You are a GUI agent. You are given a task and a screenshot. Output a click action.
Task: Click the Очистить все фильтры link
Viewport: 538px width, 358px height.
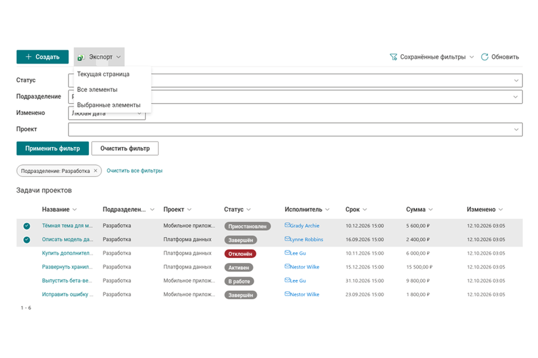click(134, 171)
